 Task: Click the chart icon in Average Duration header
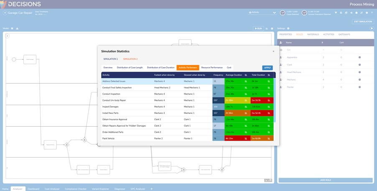(x=246, y=75)
